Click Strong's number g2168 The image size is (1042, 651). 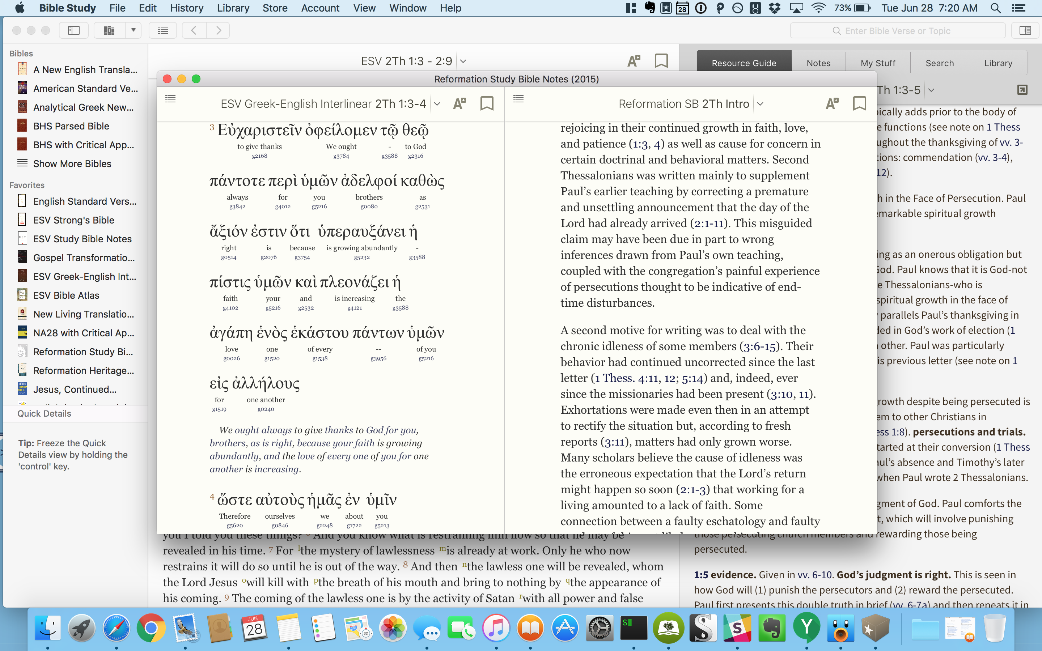pyautogui.click(x=259, y=156)
